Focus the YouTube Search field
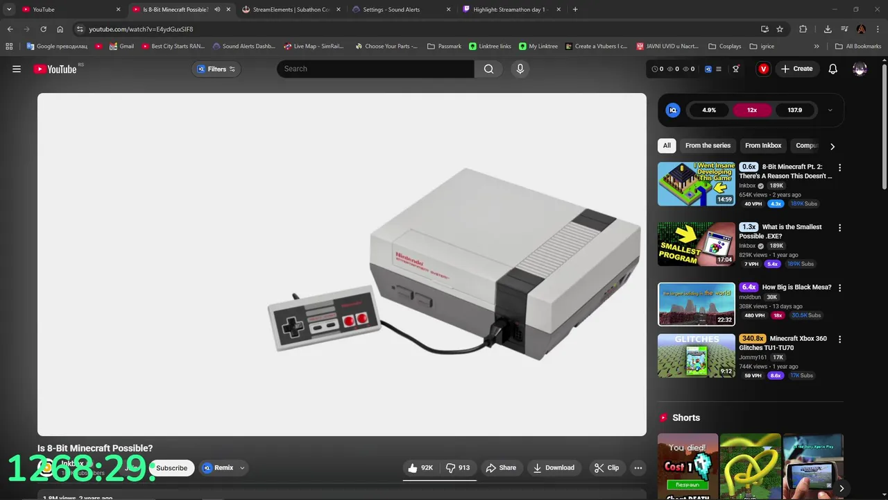 coord(375,69)
